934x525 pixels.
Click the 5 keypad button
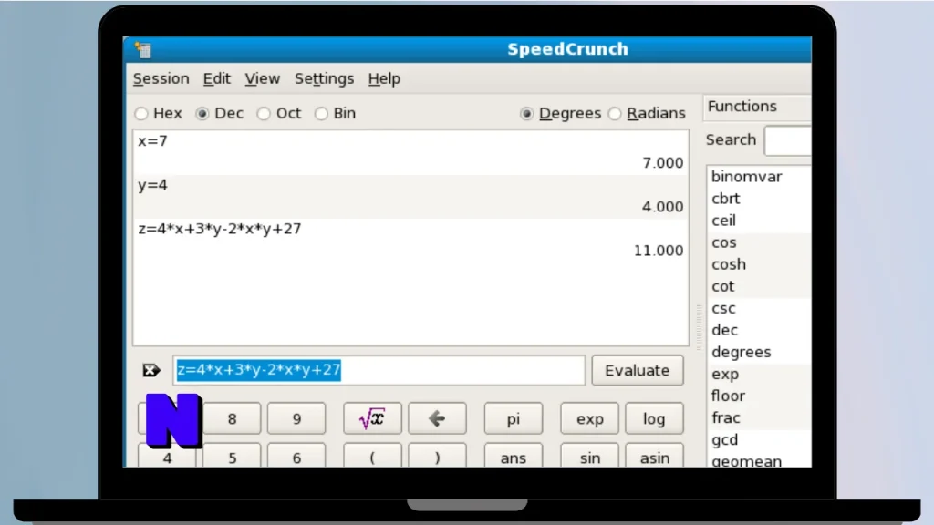pos(232,456)
